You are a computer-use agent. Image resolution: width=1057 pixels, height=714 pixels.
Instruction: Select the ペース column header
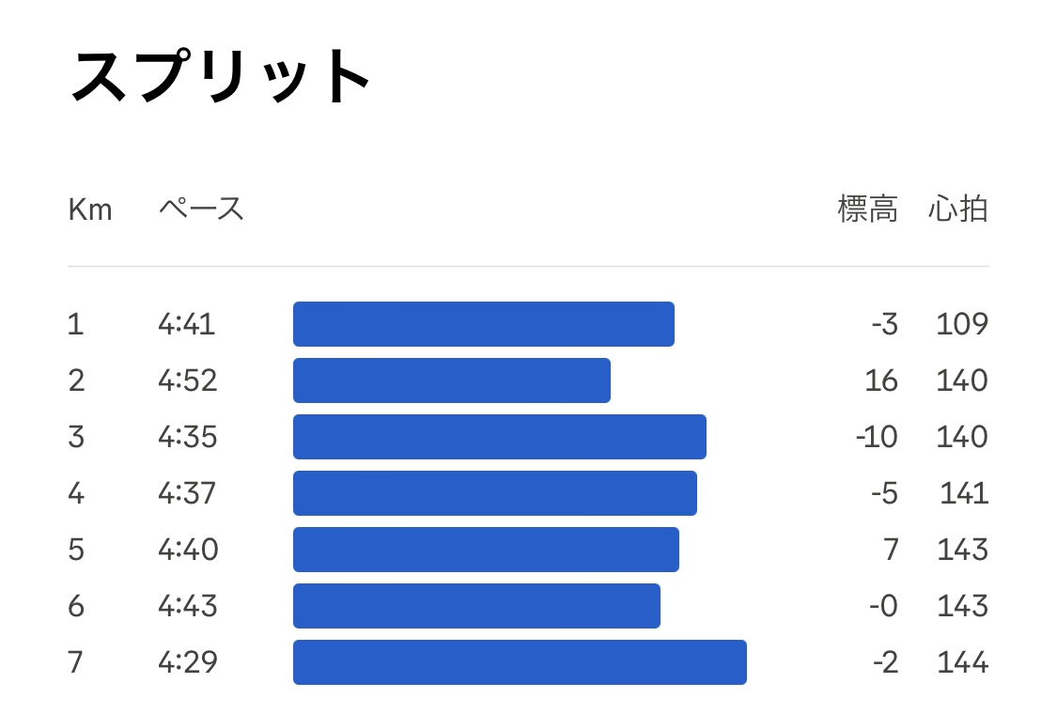[x=201, y=209]
